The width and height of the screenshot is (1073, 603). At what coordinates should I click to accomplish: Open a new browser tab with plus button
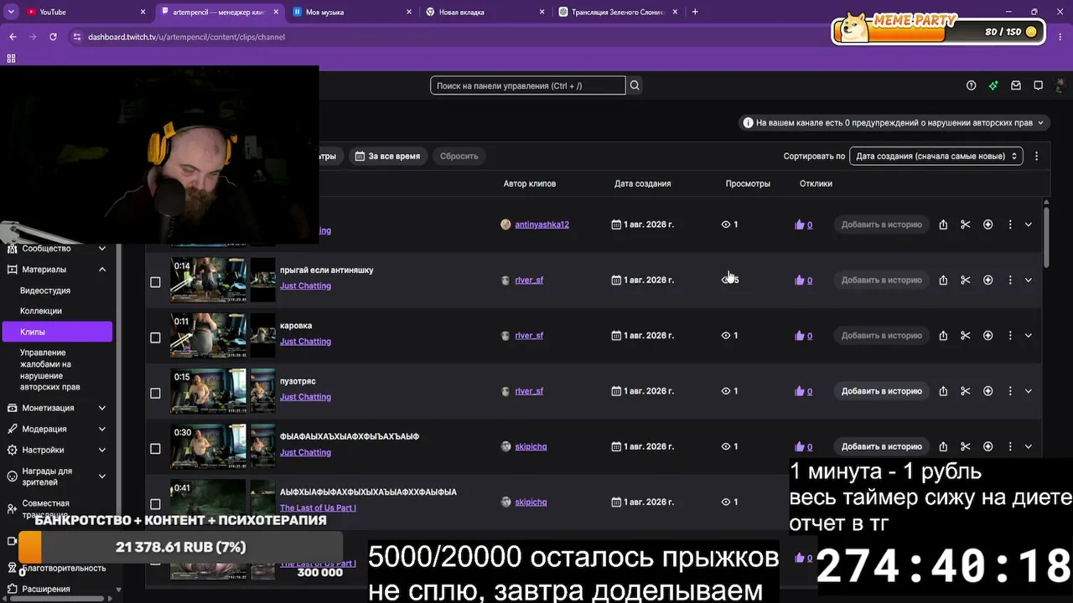pos(695,12)
